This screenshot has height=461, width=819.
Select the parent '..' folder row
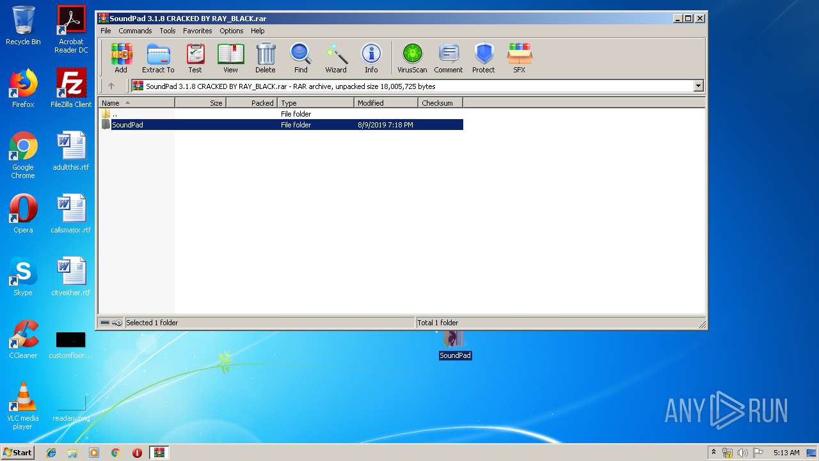(x=282, y=114)
